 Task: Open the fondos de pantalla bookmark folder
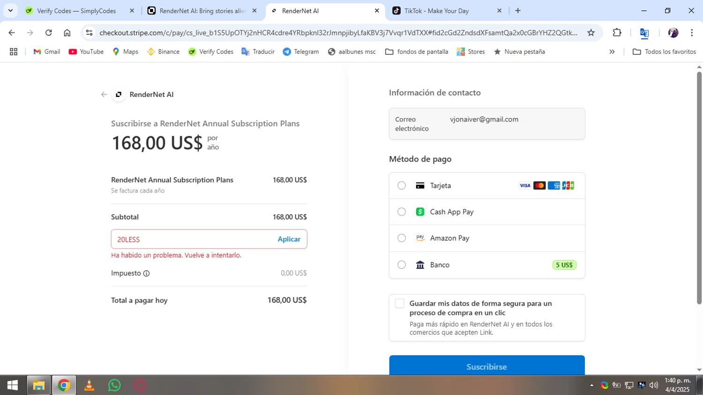pos(417,52)
